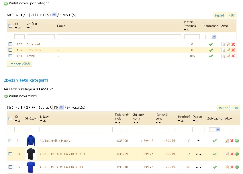Go to next page arrow in products pagination
Image resolution: width=243 pixels, height=174 pixels.
[x=30, y=108]
